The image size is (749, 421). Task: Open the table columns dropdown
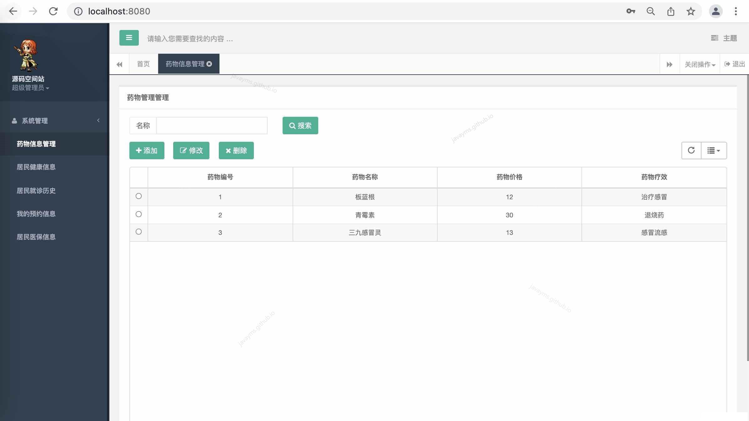[x=714, y=151]
